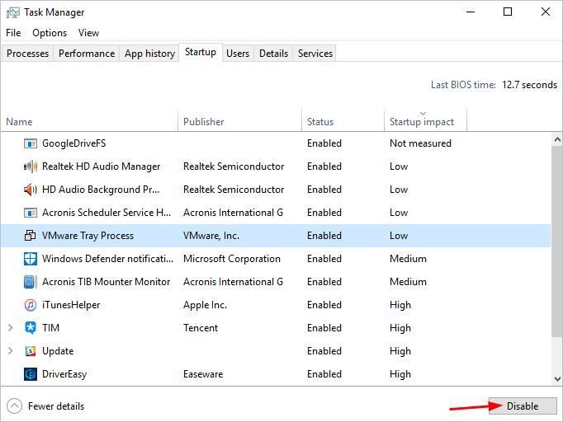Click Enabled status in iTunesHelper row
The height and width of the screenshot is (422, 563).
[x=324, y=305]
